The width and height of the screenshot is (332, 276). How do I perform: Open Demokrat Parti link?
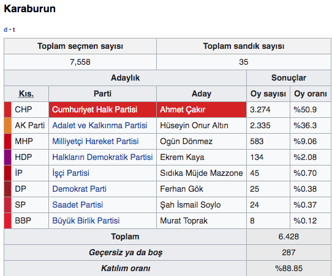click(x=80, y=189)
